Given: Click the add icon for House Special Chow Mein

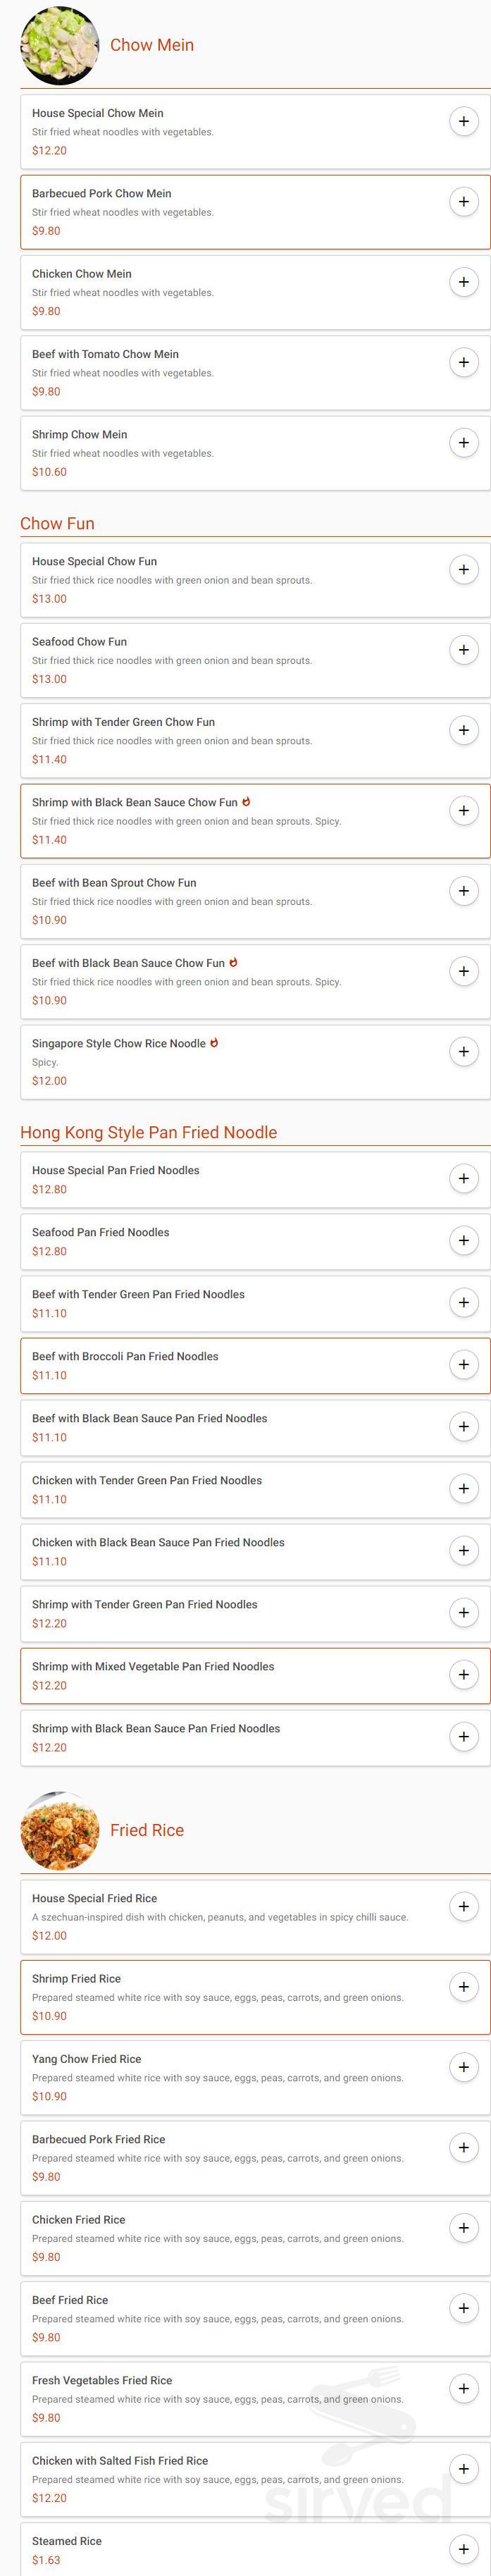Looking at the screenshot, I should [464, 121].
